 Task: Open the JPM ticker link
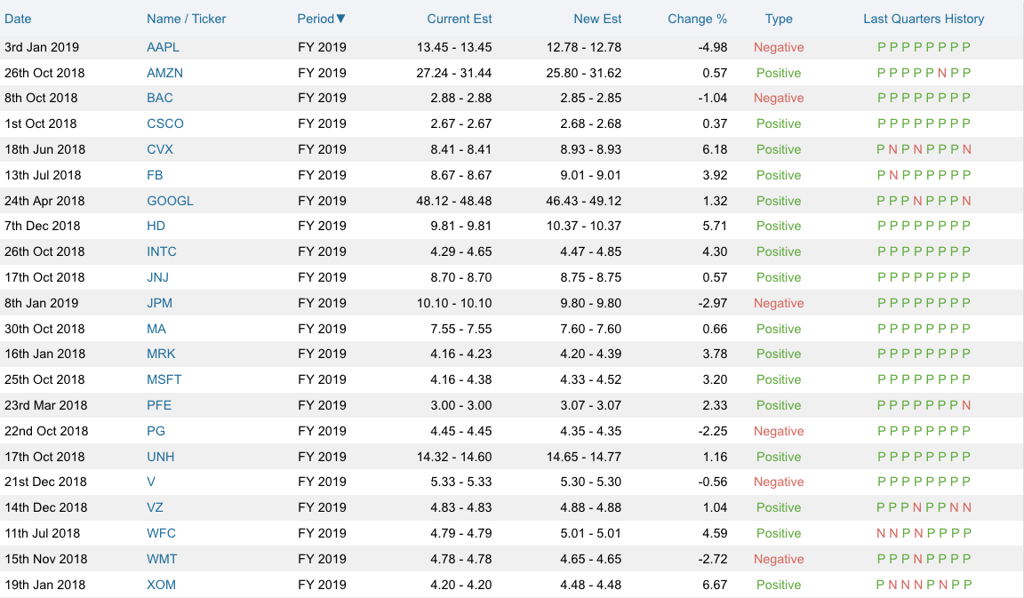(159, 303)
